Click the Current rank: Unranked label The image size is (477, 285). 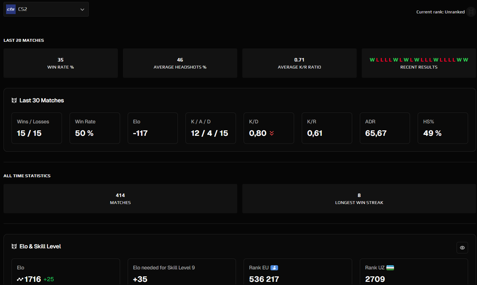(441, 12)
